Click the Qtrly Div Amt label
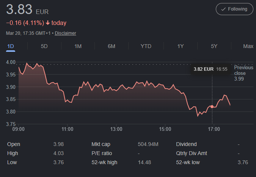 coord(192,153)
